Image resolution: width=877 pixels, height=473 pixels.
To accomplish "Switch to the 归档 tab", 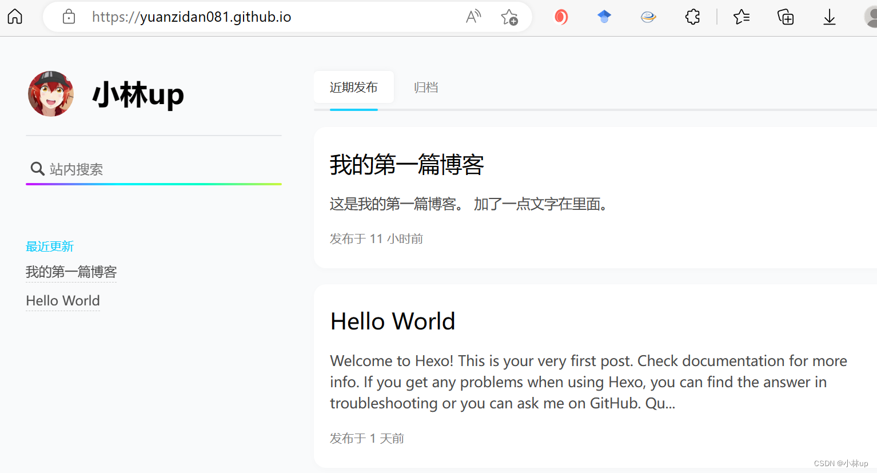I will 426,87.
